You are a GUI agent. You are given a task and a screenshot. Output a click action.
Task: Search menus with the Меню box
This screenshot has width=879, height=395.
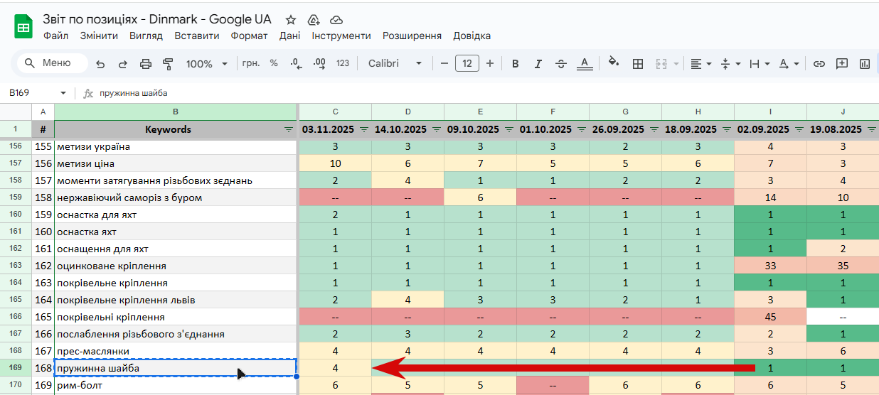[x=53, y=63]
